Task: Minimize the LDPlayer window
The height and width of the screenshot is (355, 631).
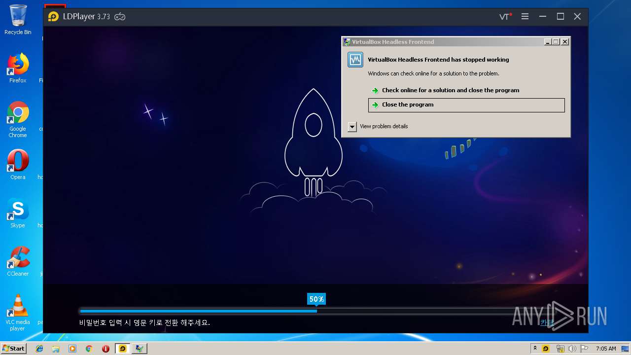Action: pos(543,16)
